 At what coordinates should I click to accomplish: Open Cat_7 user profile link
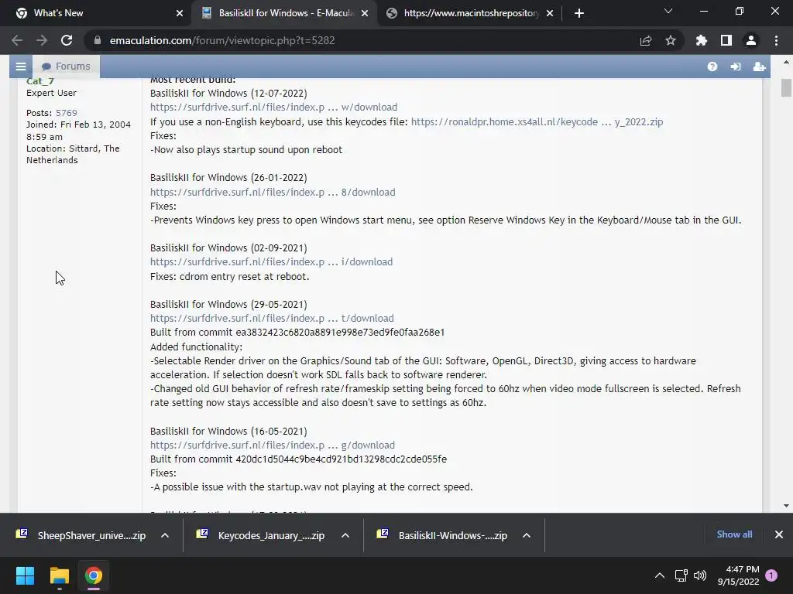[40, 81]
